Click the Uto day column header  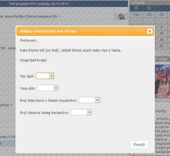point(149,14)
